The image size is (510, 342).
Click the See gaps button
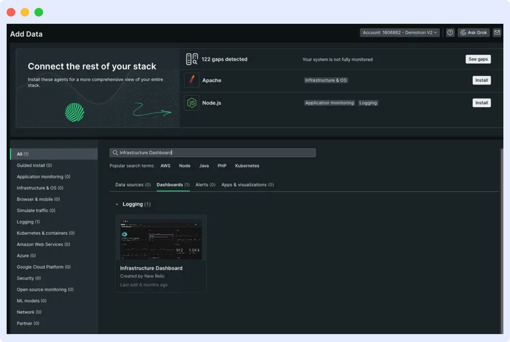(x=478, y=59)
